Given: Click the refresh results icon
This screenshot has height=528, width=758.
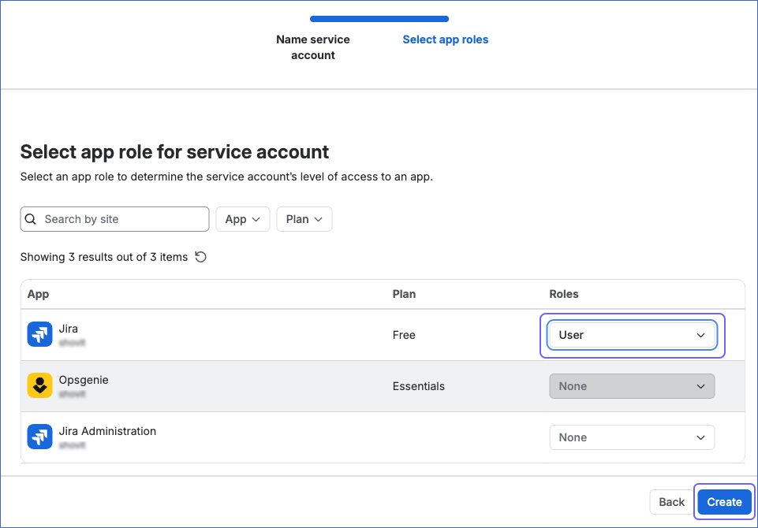Looking at the screenshot, I should (x=200, y=257).
